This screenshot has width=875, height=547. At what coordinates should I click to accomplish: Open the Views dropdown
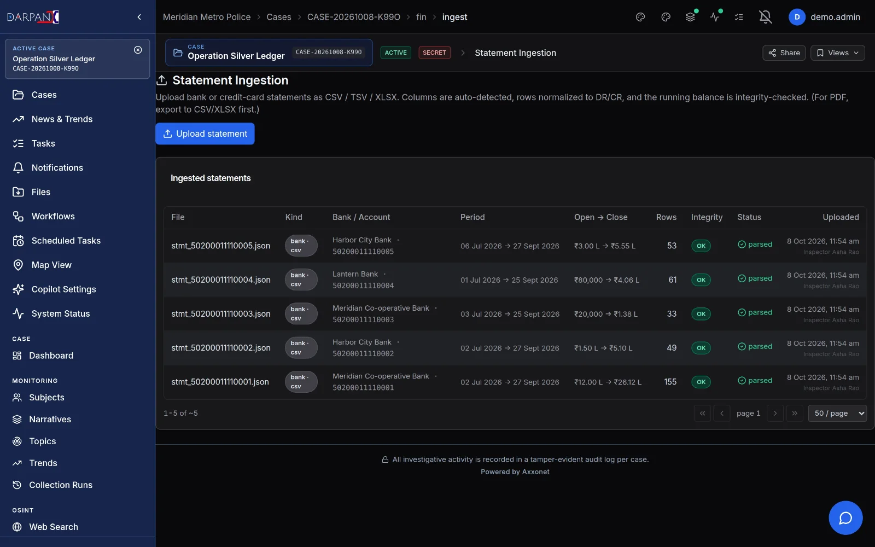tap(837, 53)
